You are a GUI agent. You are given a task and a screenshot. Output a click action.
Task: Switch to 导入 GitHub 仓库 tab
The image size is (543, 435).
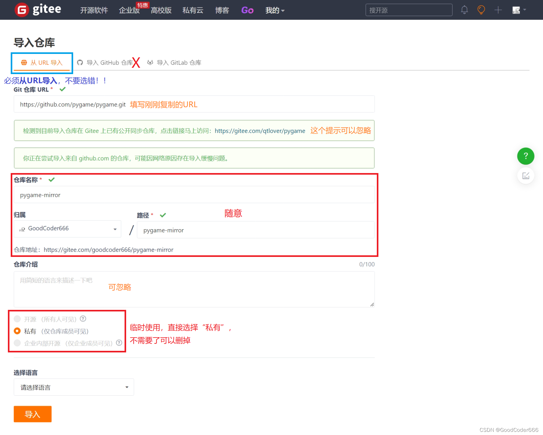(x=105, y=63)
